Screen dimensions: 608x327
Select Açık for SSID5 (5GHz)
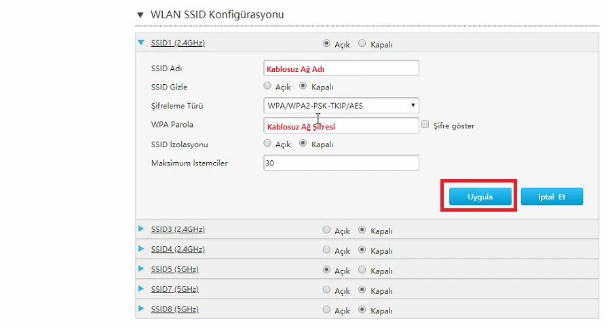[326, 269]
